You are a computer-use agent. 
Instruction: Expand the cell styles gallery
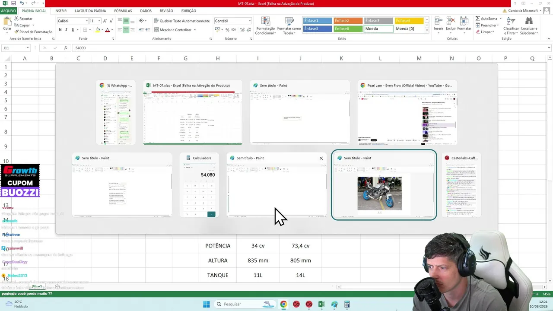click(x=427, y=31)
